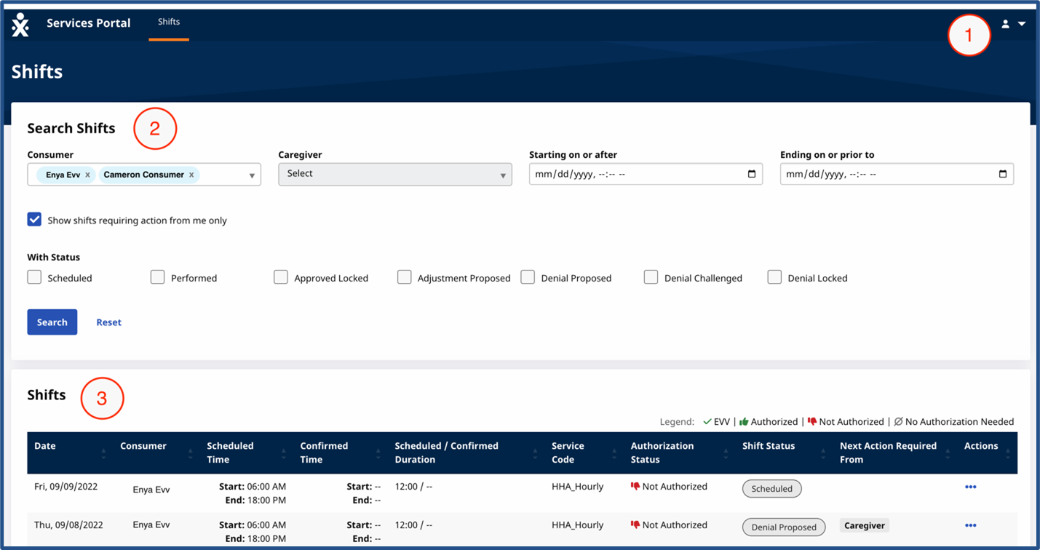The image size is (1040, 550).
Task: Click the Reset link
Action: coord(108,322)
